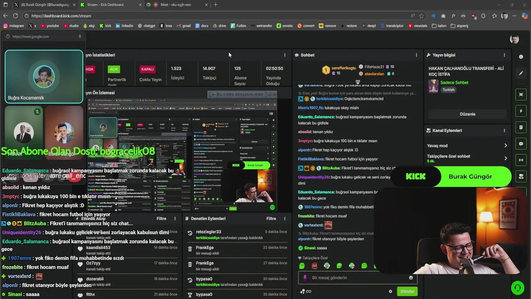The image size is (531, 299).
Task: Click the microphone icon in Meet popup header
Action: point(80,37)
